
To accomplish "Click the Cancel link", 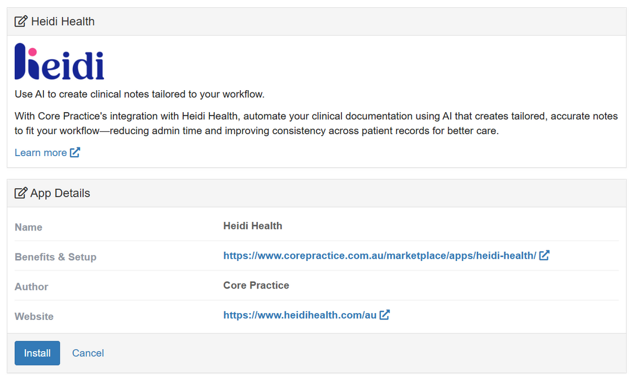I will coord(88,353).
